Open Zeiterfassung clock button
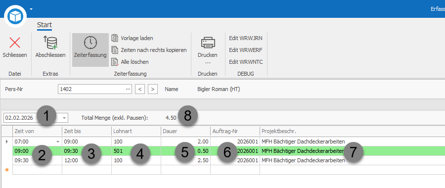The image size is (445, 188). point(90,49)
